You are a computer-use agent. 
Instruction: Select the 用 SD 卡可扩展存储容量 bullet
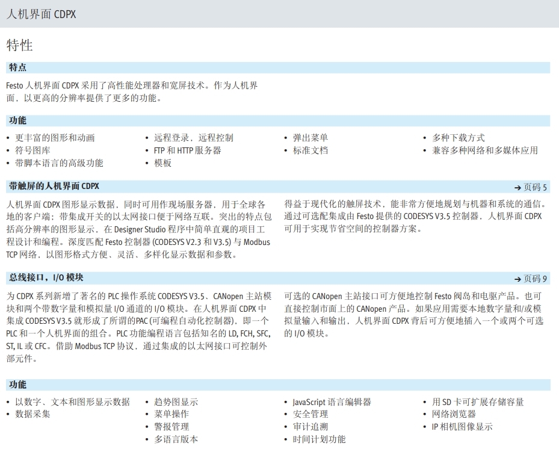click(x=478, y=402)
